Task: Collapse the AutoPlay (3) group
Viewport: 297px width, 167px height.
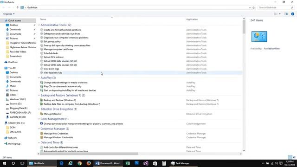Action: [39, 78]
